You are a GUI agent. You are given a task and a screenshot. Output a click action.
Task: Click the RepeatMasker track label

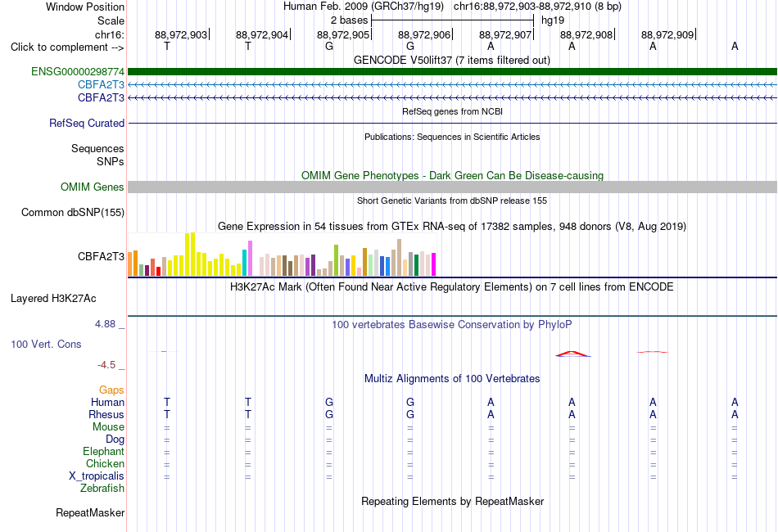pyautogui.click(x=90, y=512)
